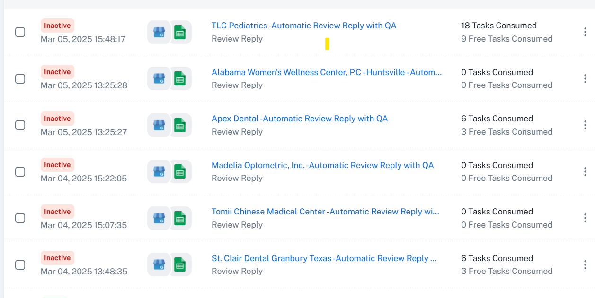This screenshot has width=595, height=298.
Task: Click Google Sheets icon in Madelia Optometric row
Action: point(180,171)
